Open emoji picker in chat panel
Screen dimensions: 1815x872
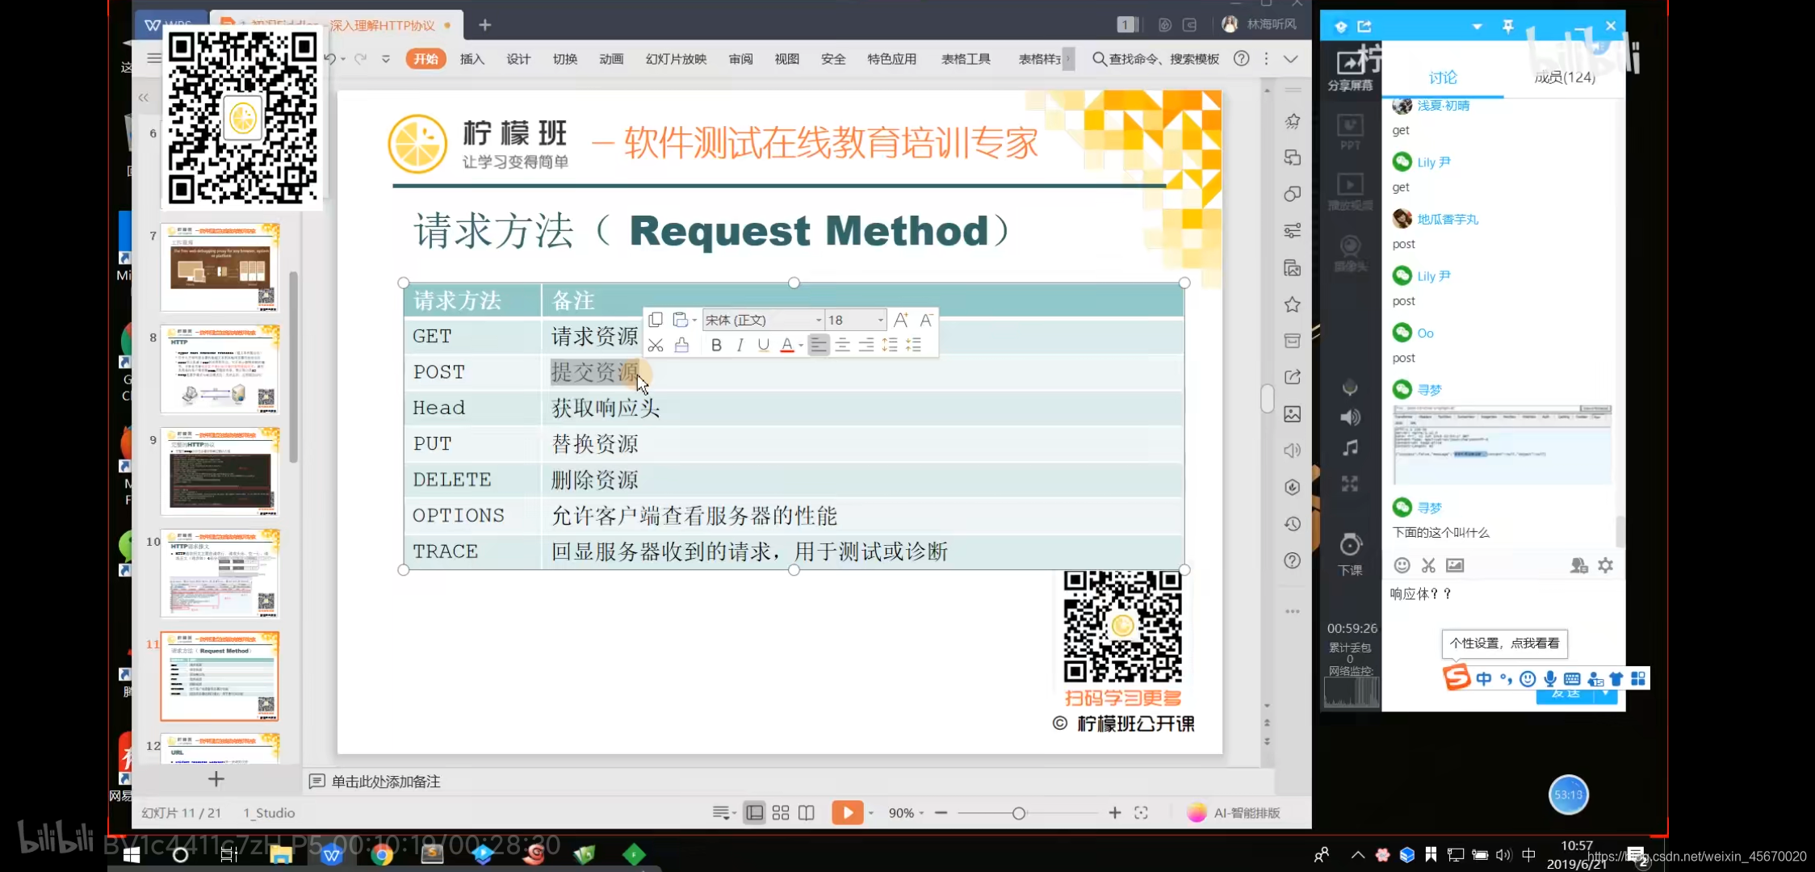point(1402,565)
